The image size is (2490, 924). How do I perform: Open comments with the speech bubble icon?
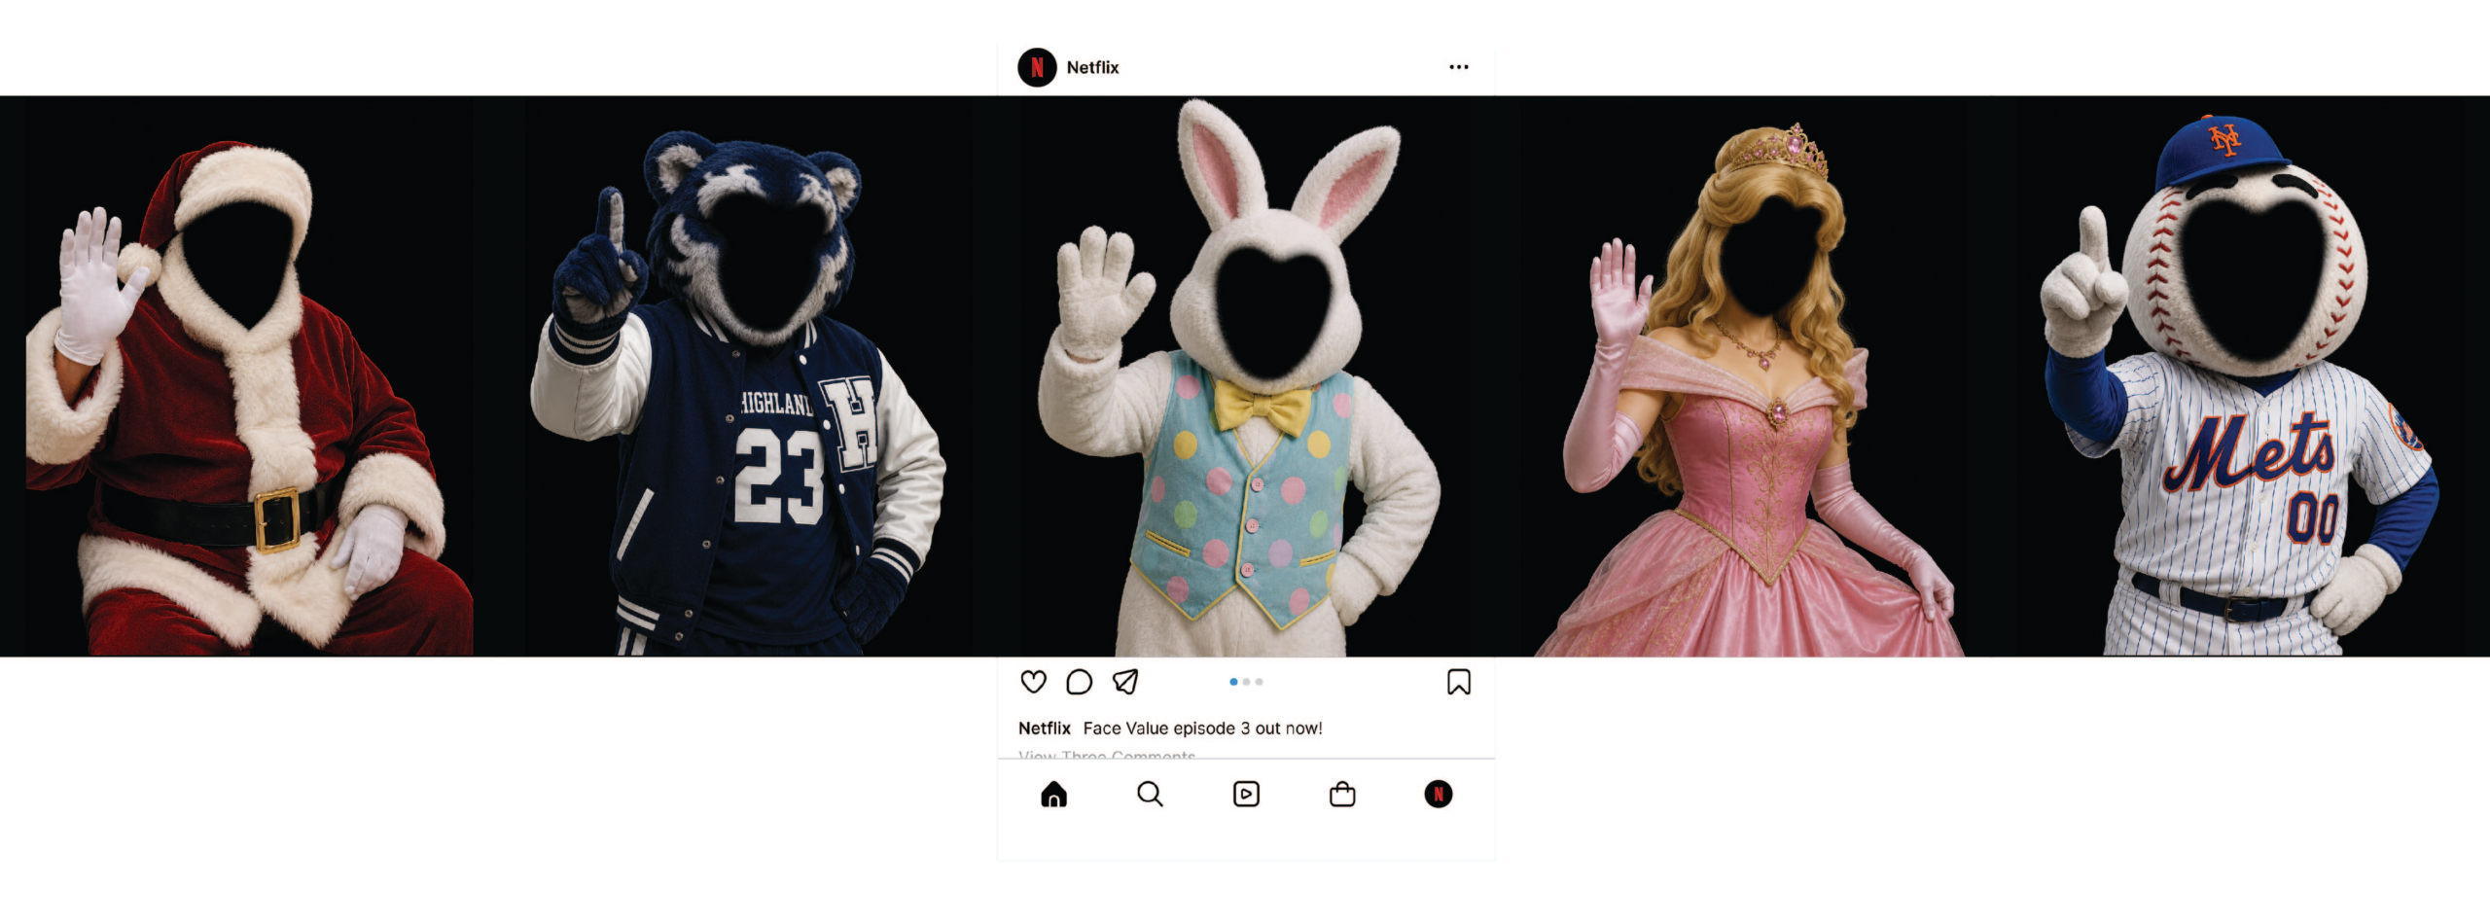coord(1079,682)
